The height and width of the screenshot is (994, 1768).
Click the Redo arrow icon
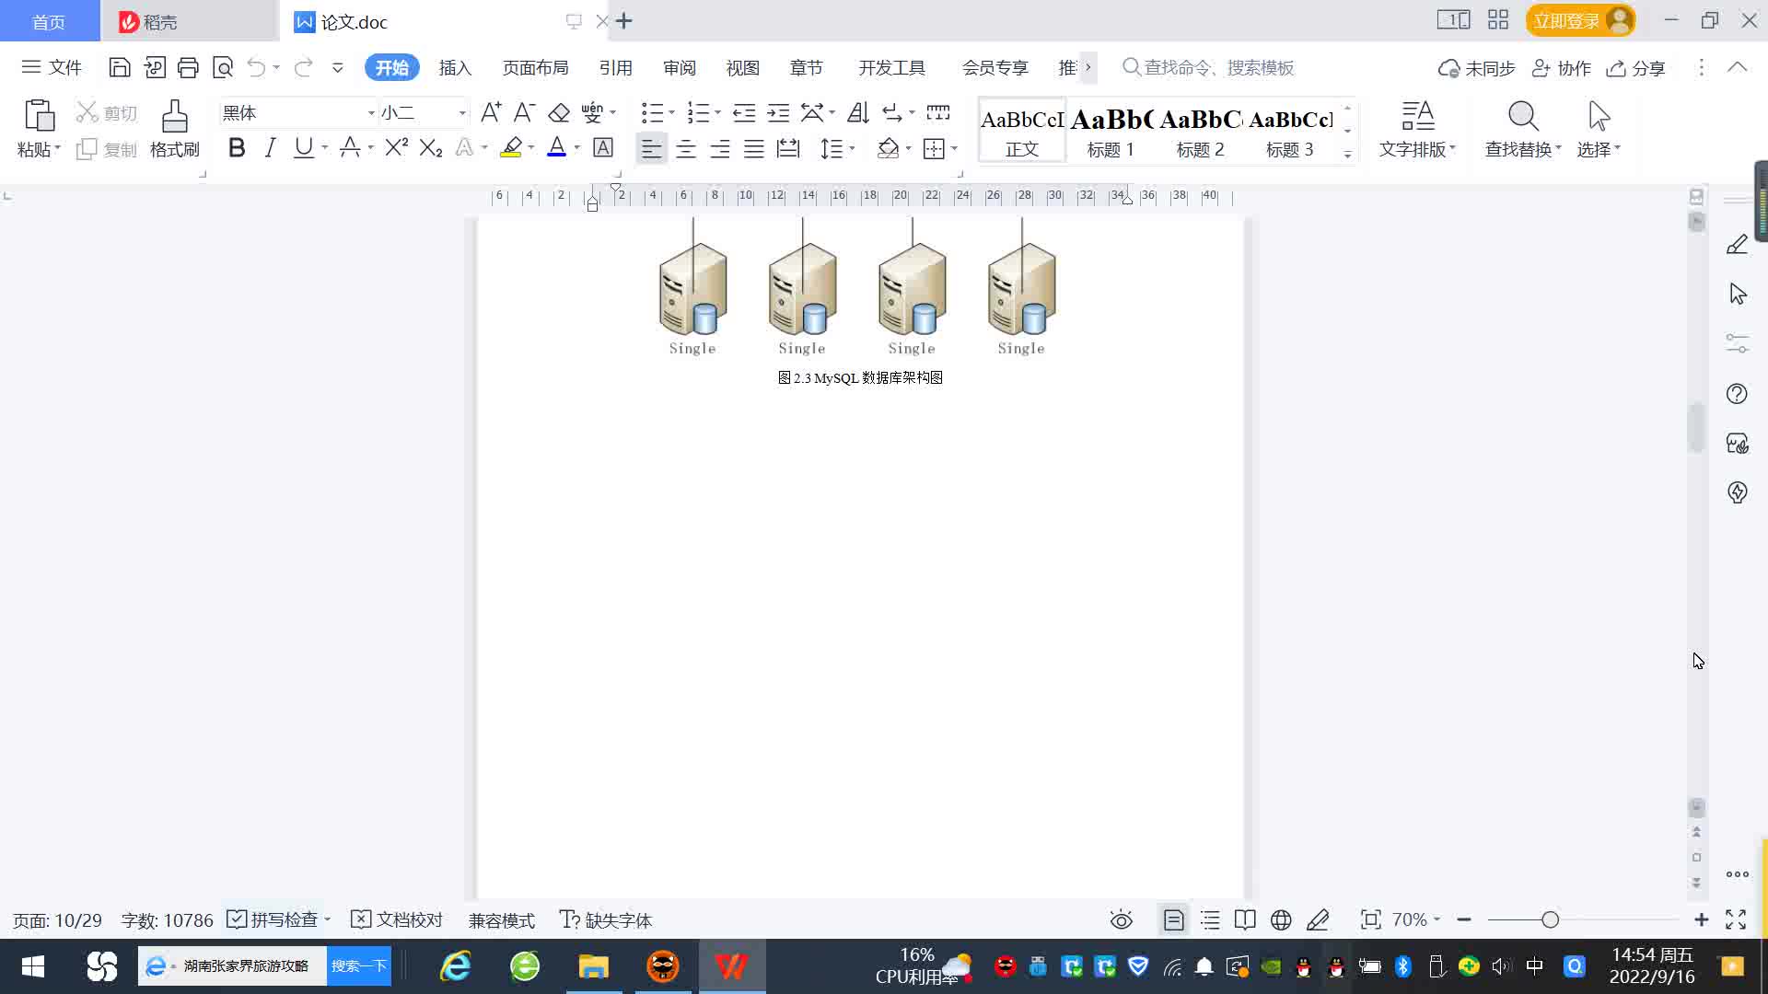(303, 67)
